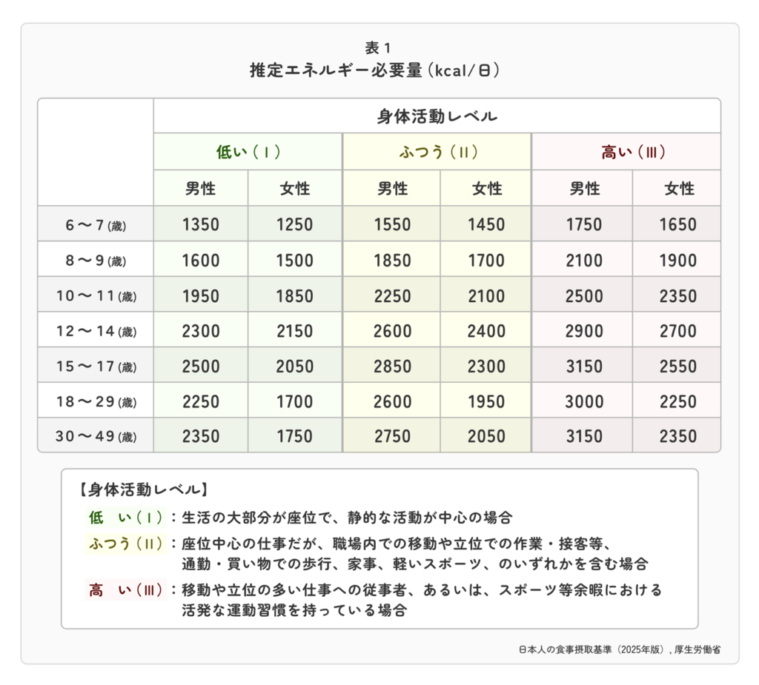Select value 2750 in the 30〜49 row
Screen dimensions: 759x685
392,437
